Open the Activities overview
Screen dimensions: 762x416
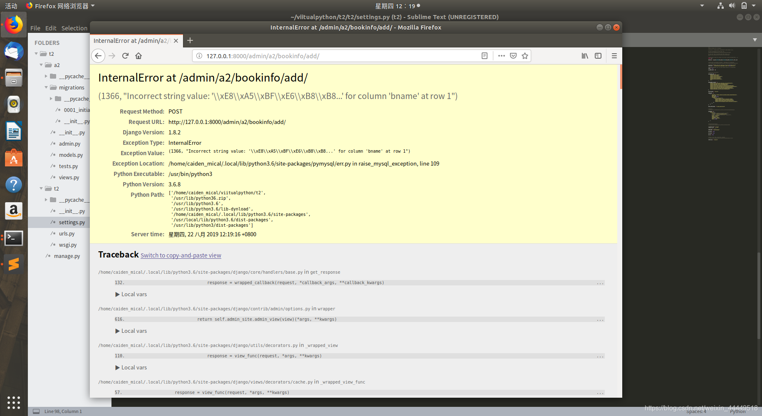pos(11,6)
